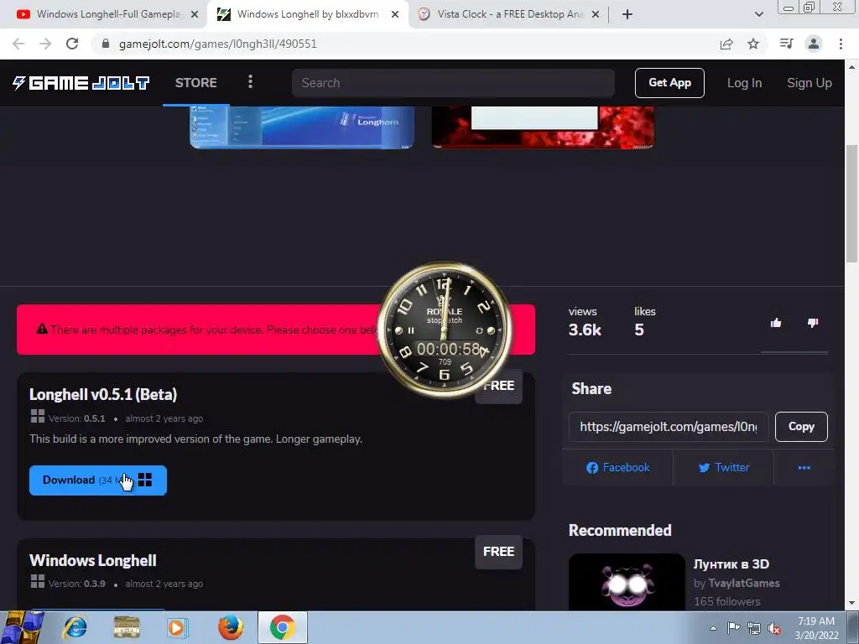This screenshot has width=859, height=644.
Task: Open a new browser tab
Action: click(627, 15)
